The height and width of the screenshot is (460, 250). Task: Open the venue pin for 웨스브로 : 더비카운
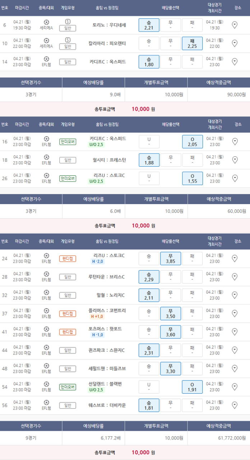click(235, 405)
